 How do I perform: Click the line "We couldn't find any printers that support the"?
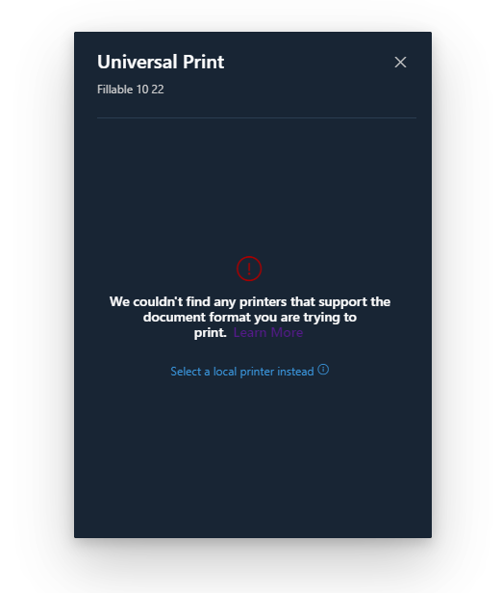click(x=250, y=302)
